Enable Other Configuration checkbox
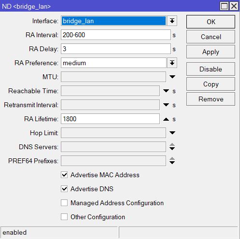Image resolution: width=240 pixels, height=239 pixels. click(x=64, y=217)
